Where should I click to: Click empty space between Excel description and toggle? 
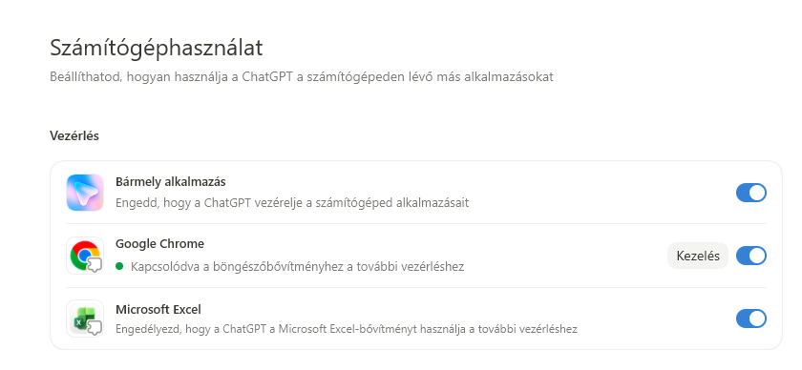pos(657,319)
